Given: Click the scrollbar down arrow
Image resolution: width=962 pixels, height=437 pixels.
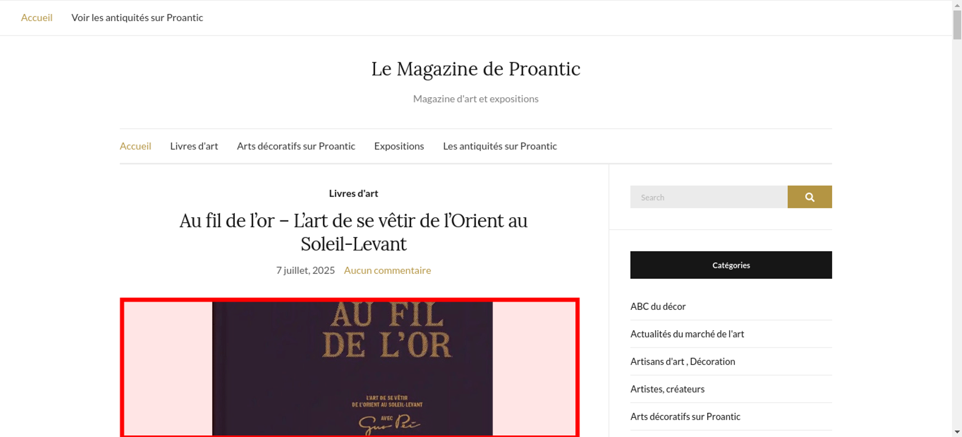Looking at the screenshot, I should click(x=957, y=432).
